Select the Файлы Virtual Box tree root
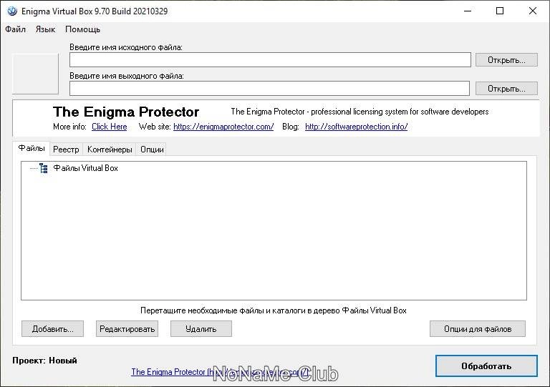The height and width of the screenshot is (387, 550). pyautogui.click(x=85, y=168)
